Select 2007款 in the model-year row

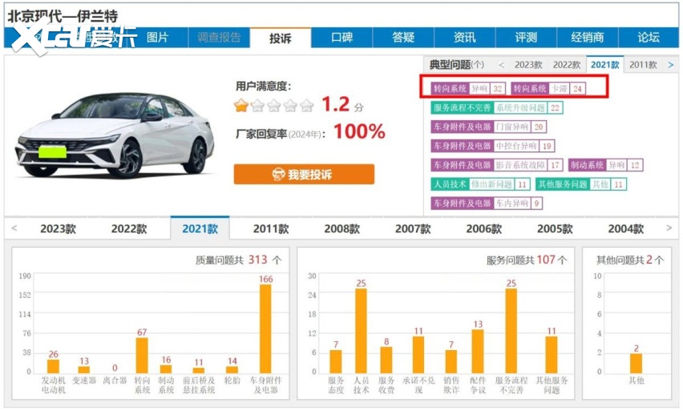(x=413, y=228)
